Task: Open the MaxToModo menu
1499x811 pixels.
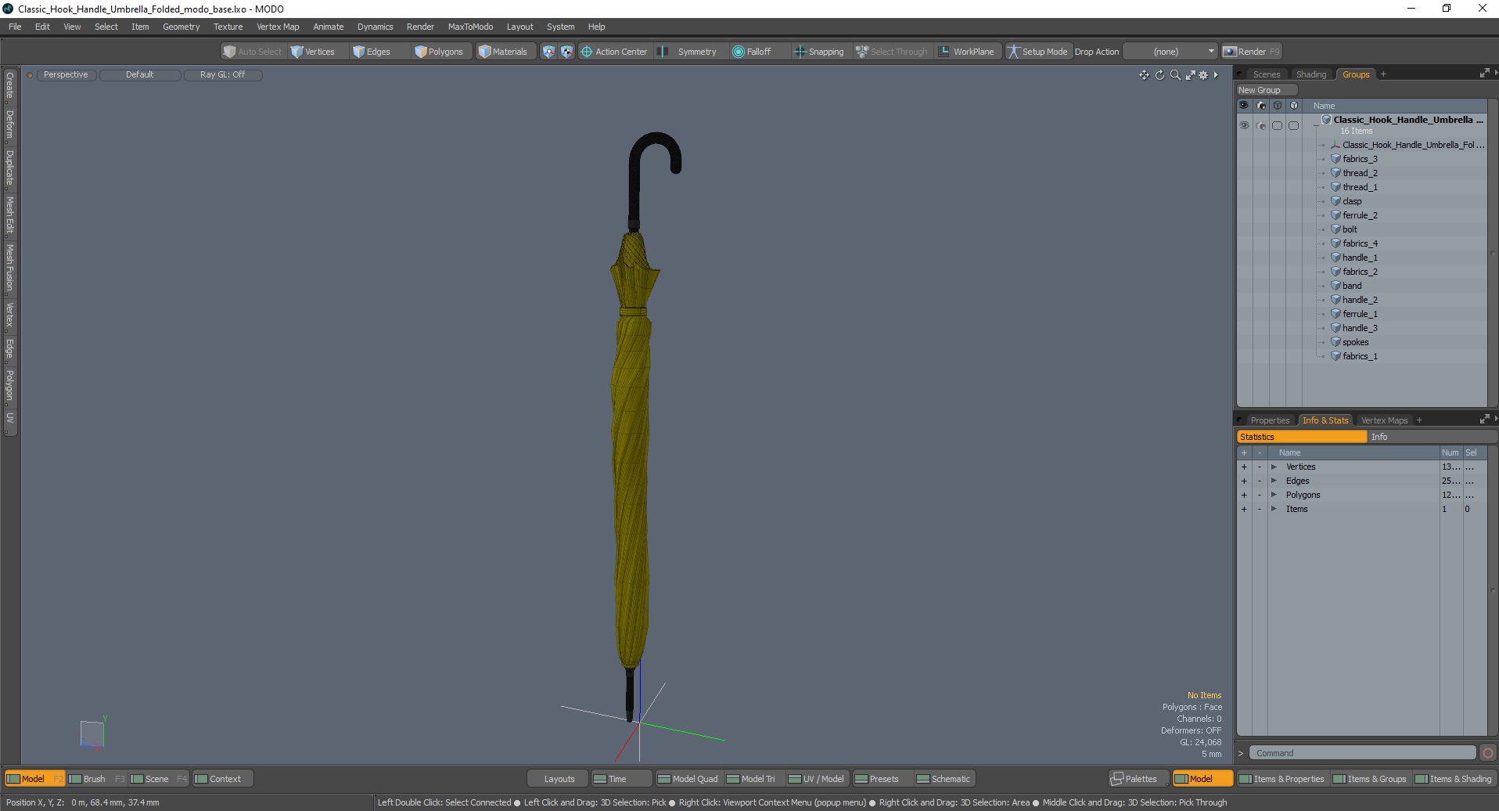Action: 470,27
